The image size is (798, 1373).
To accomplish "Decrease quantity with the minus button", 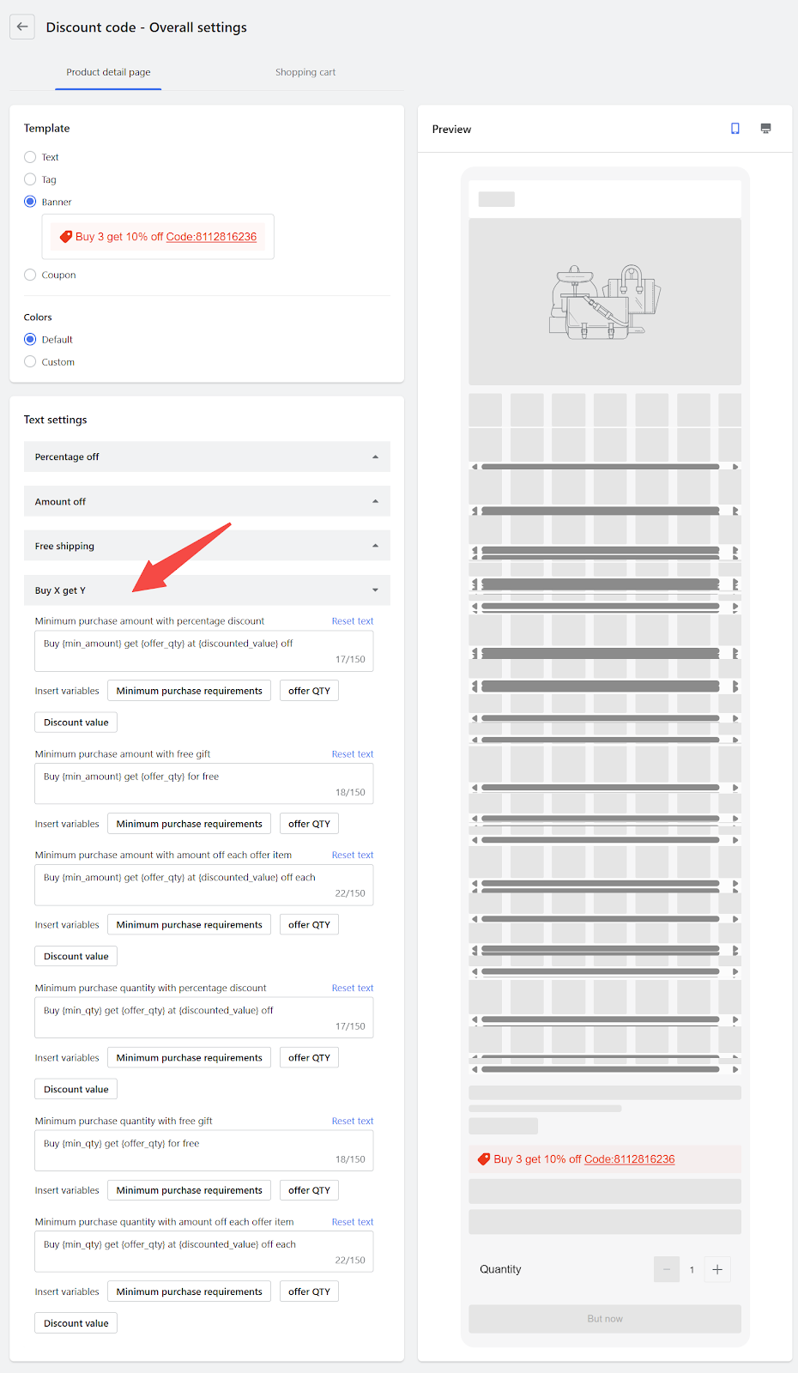I will [667, 1269].
